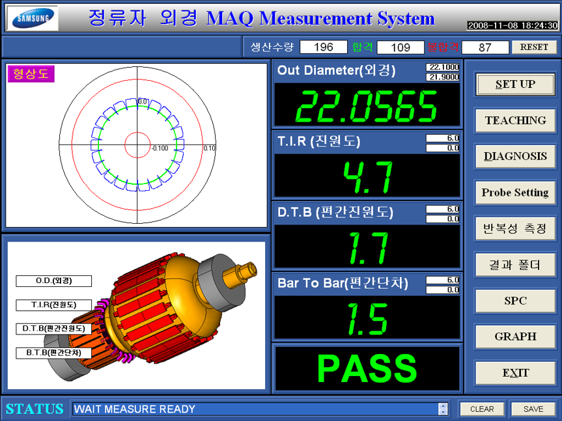
Task: Open the TEACHING mode
Action: click(x=515, y=120)
